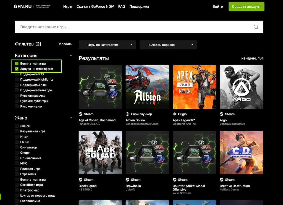Tick the Русское меню checkbox
Screen dimensions: 283x205
[17, 106]
